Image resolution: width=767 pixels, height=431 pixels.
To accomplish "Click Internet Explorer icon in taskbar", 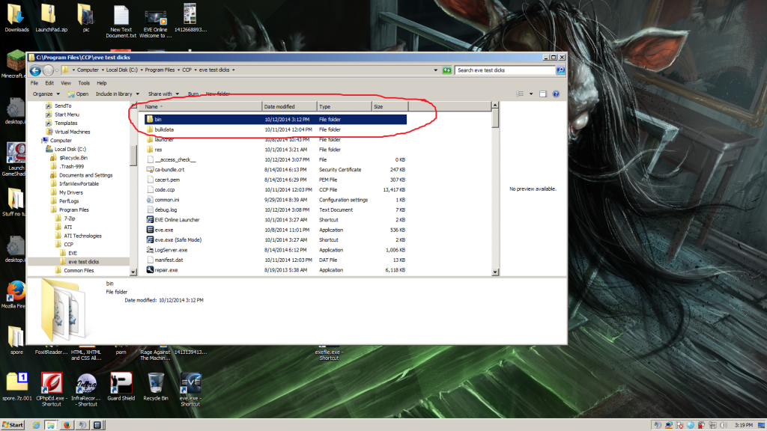I will pos(36,425).
